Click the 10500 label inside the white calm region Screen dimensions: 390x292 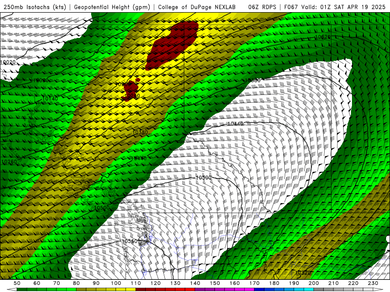204,178
